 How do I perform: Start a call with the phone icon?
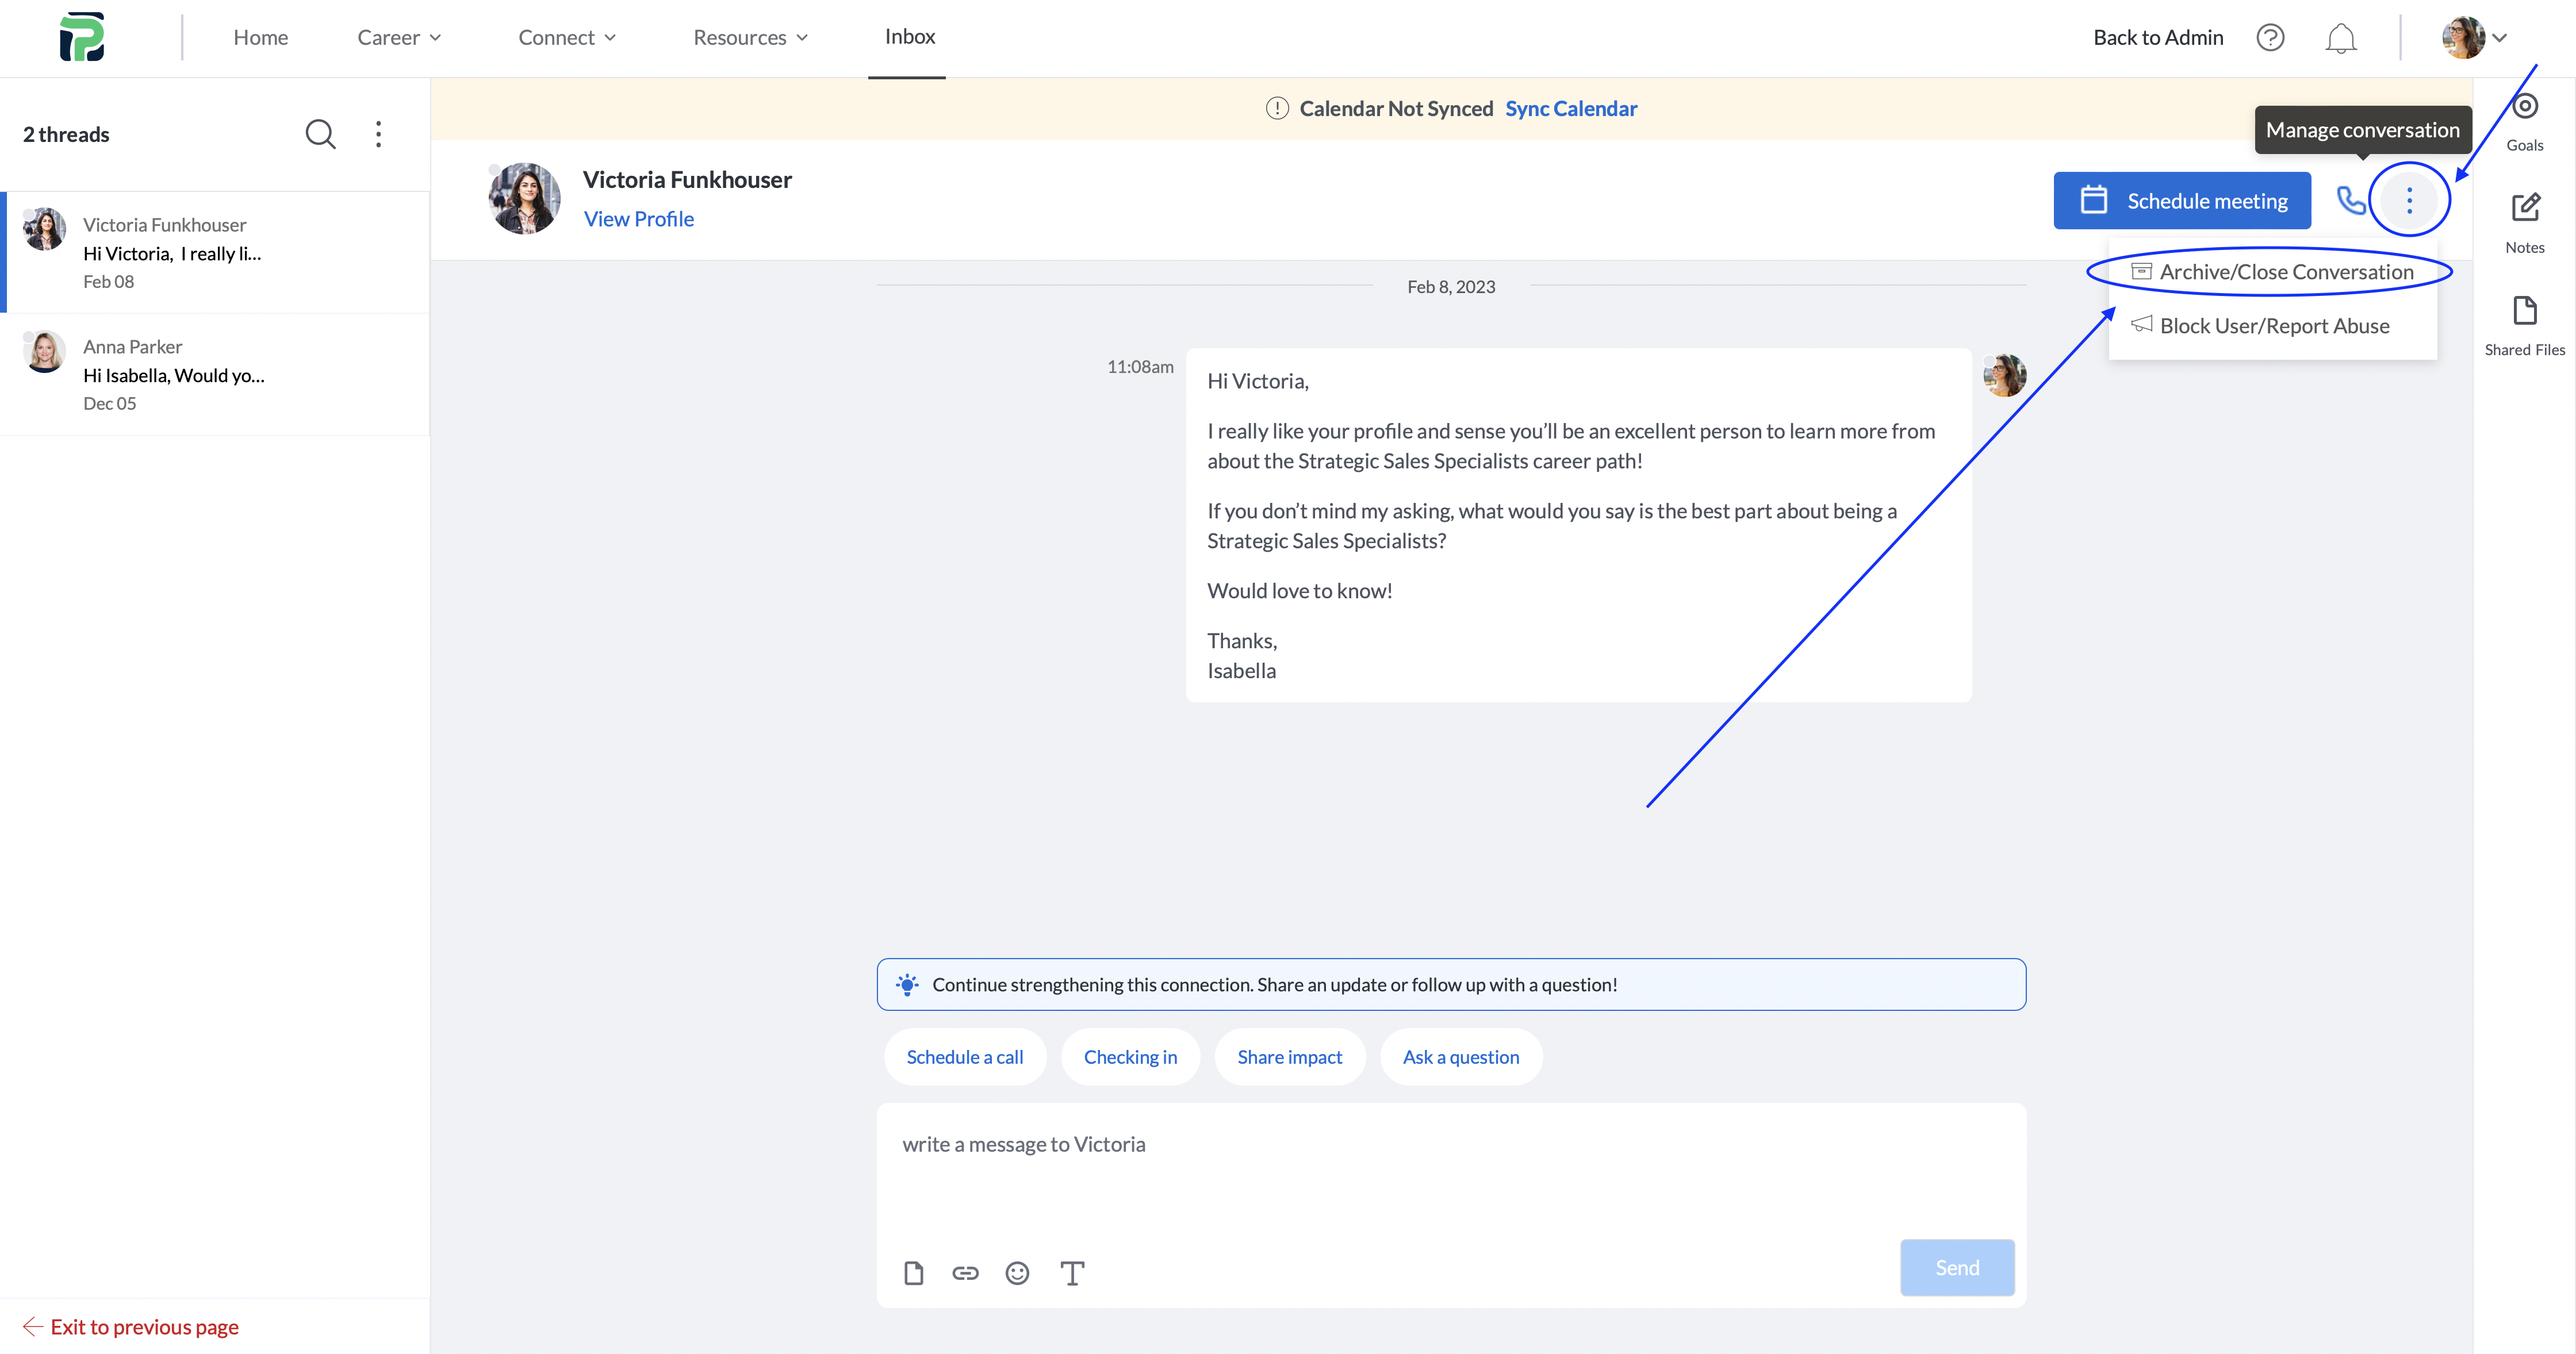pyautogui.click(x=2350, y=200)
